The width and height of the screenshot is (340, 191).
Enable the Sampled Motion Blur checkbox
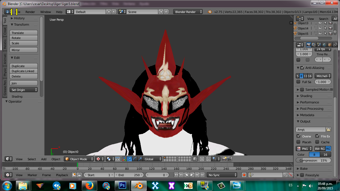click(x=302, y=89)
